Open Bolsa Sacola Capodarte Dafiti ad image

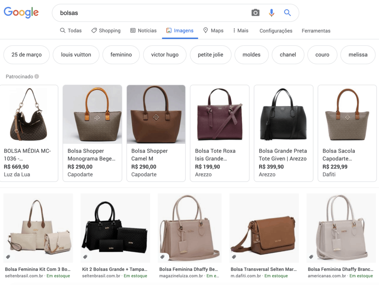click(x=347, y=115)
